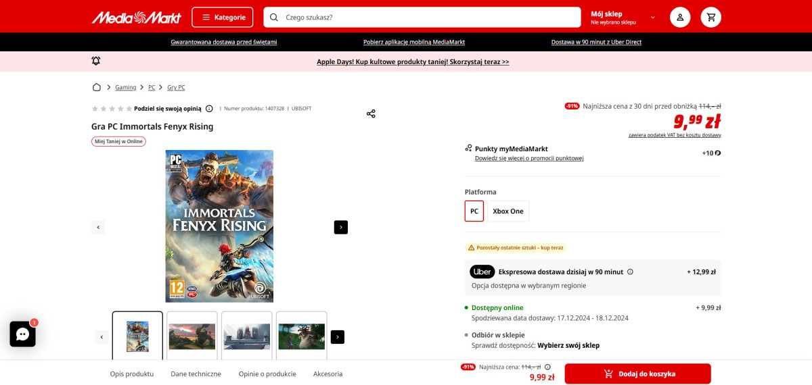Open 'Dostawa w 90 minut z Uber Direct' link
The width and height of the screenshot is (812, 385).
596,42
